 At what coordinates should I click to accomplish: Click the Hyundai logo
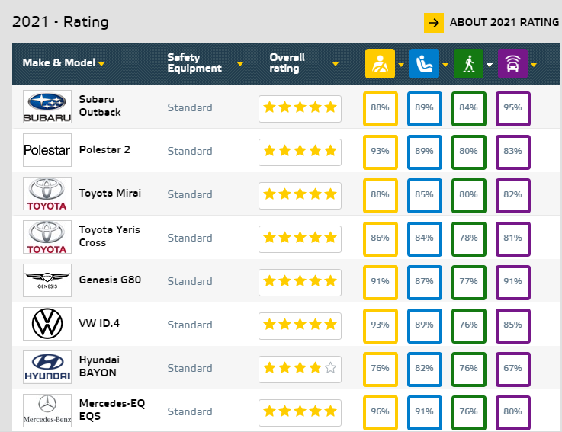pyautogui.click(x=47, y=368)
